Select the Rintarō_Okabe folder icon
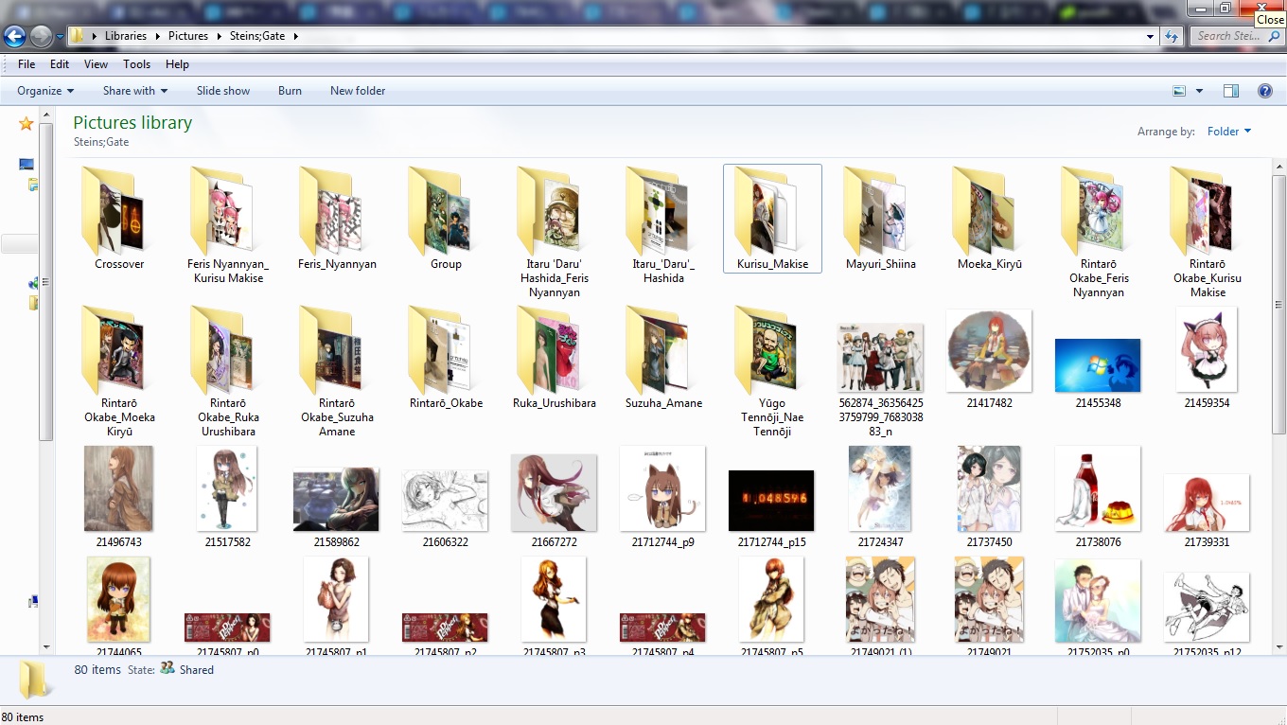 439,349
